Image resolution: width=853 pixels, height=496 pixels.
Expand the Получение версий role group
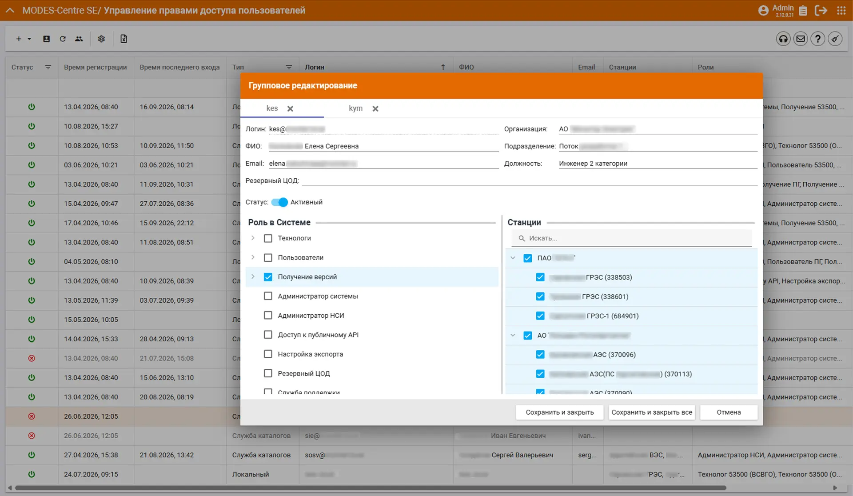(x=253, y=276)
